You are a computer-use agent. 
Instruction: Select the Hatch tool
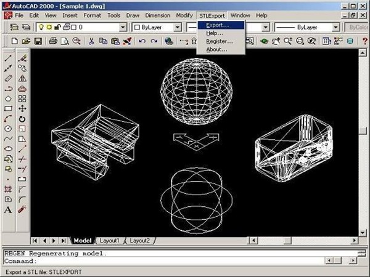click(8, 189)
